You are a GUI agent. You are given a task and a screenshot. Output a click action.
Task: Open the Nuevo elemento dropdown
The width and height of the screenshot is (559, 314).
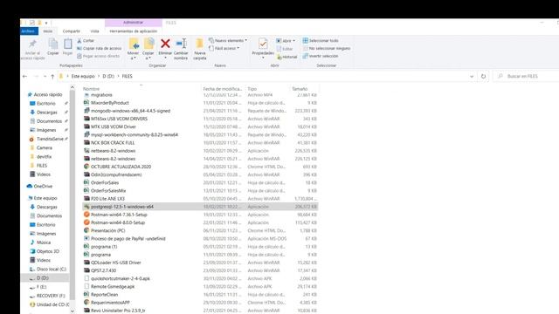(x=228, y=41)
